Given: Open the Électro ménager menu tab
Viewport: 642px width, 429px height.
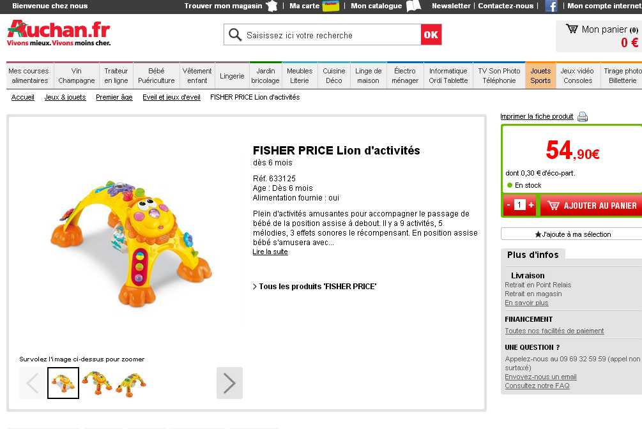Looking at the screenshot, I should point(404,76).
